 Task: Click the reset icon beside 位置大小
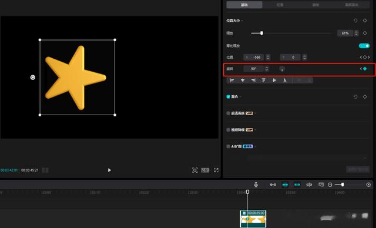(355, 21)
